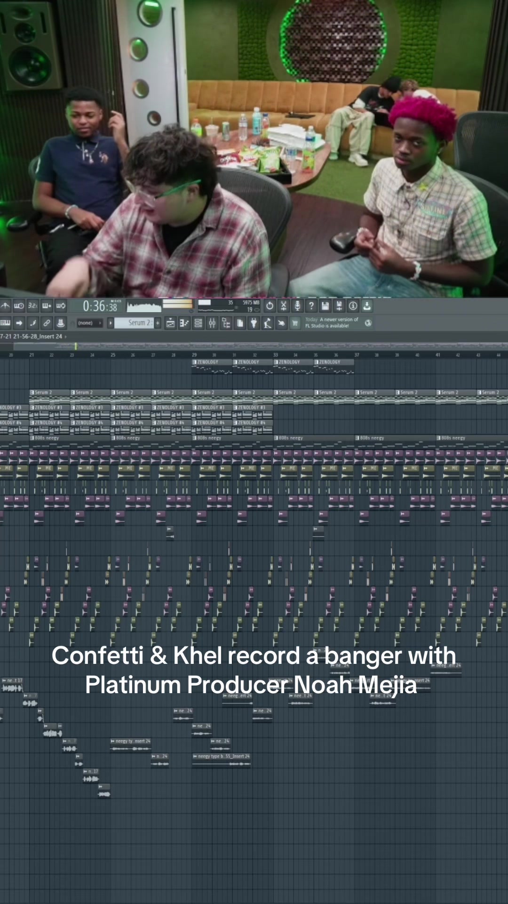Image resolution: width=508 pixels, height=904 pixels.
Task: Open the Mixer window icon
Action: coord(212,323)
